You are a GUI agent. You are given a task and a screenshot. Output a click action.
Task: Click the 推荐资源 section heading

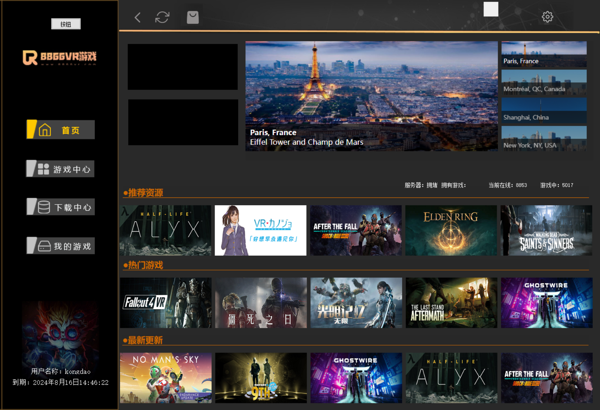click(143, 193)
